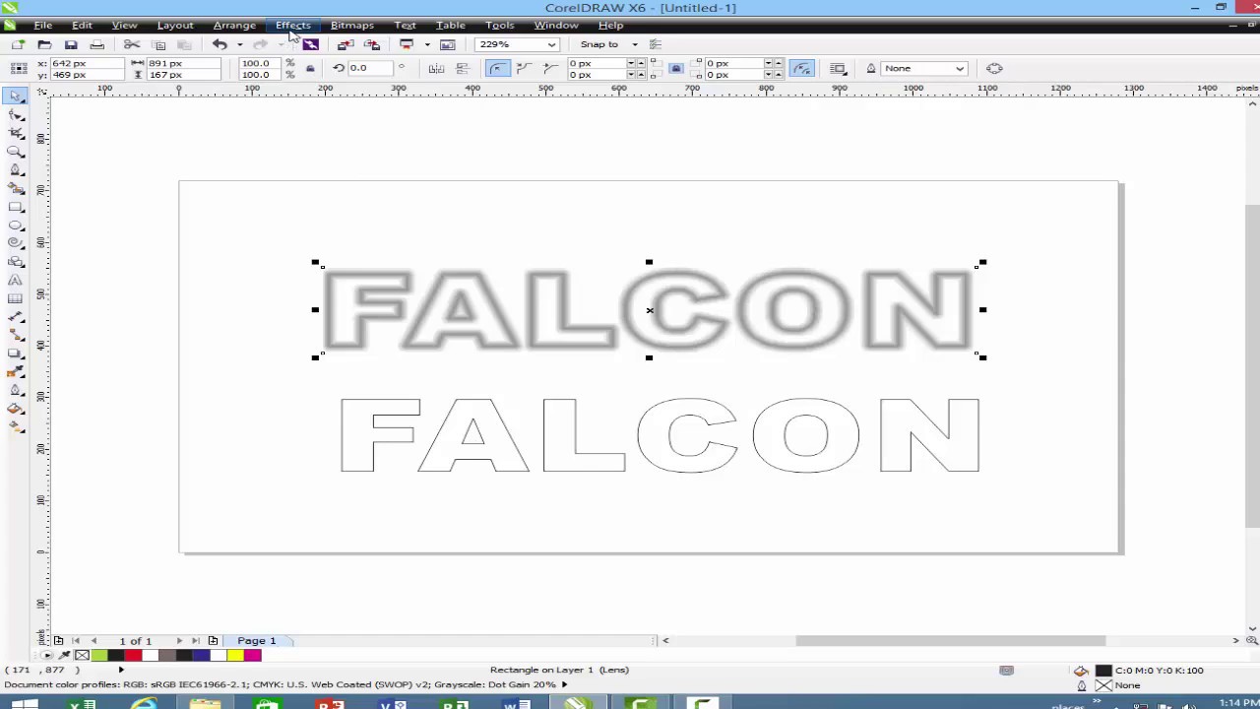1260x709 pixels.
Task: Select the Crop tool
Action: pyautogui.click(x=16, y=133)
